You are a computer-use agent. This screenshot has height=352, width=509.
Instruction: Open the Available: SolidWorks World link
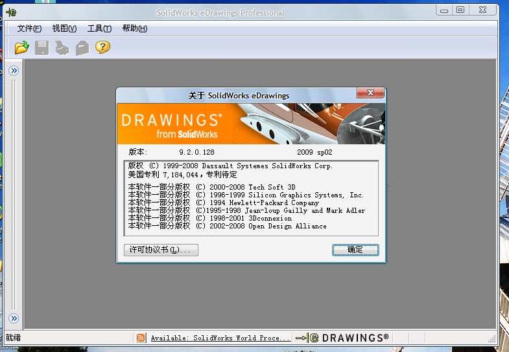click(x=220, y=338)
